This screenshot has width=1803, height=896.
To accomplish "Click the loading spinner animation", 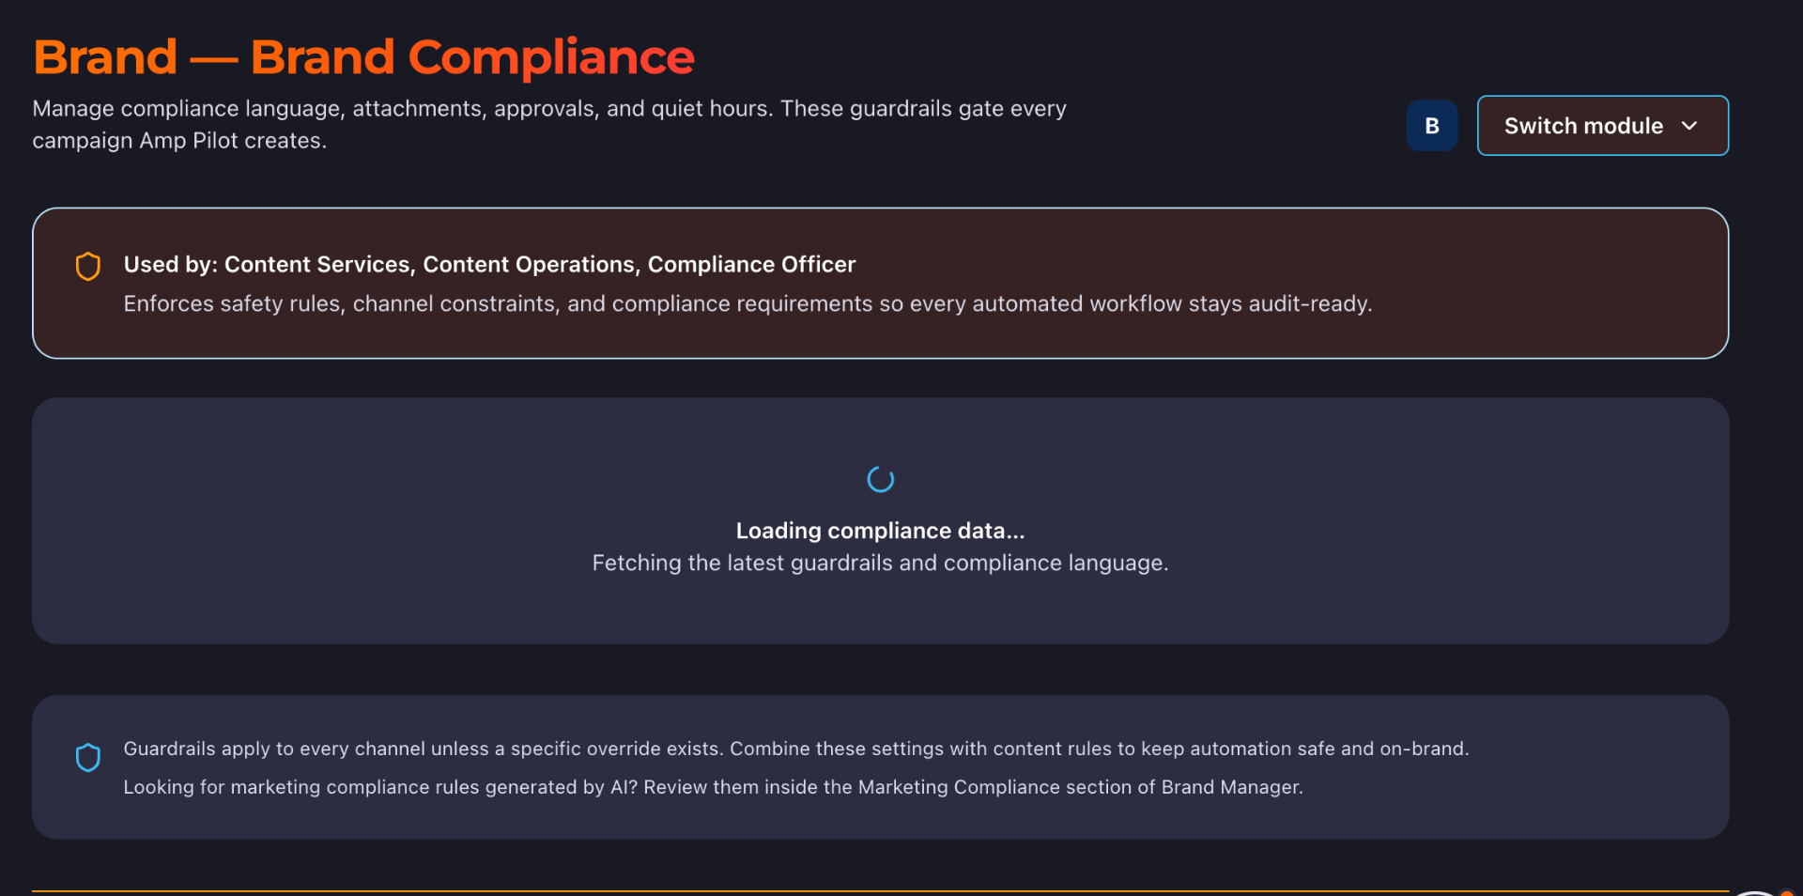I will pos(879,479).
